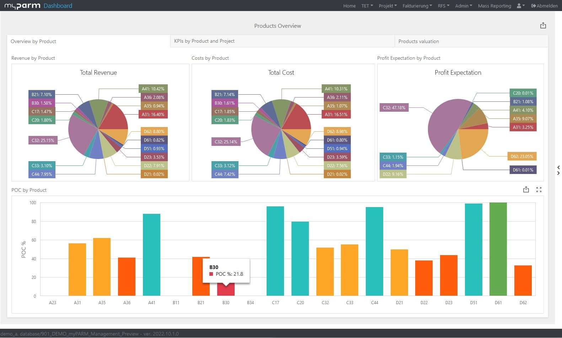Open the Products valuation tab
Image resolution: width=562 pixels, height=338 pixels.
click(x=418, y=41)
